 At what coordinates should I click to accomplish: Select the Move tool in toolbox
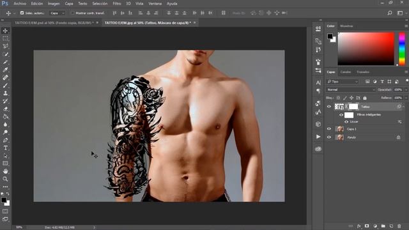coord(5,31)
